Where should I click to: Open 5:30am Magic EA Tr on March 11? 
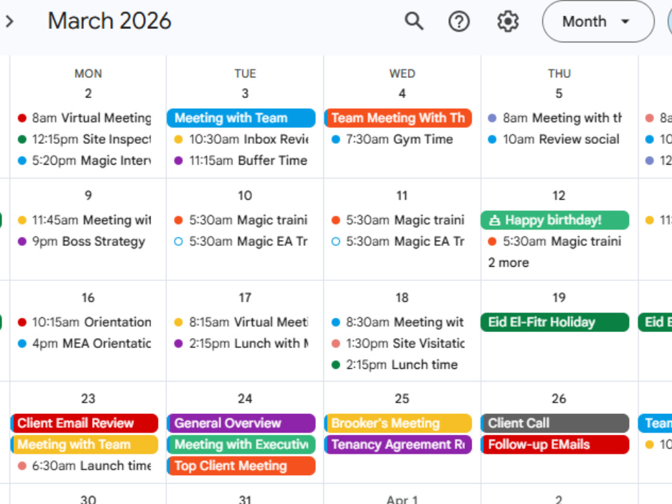tap(398, 241)
